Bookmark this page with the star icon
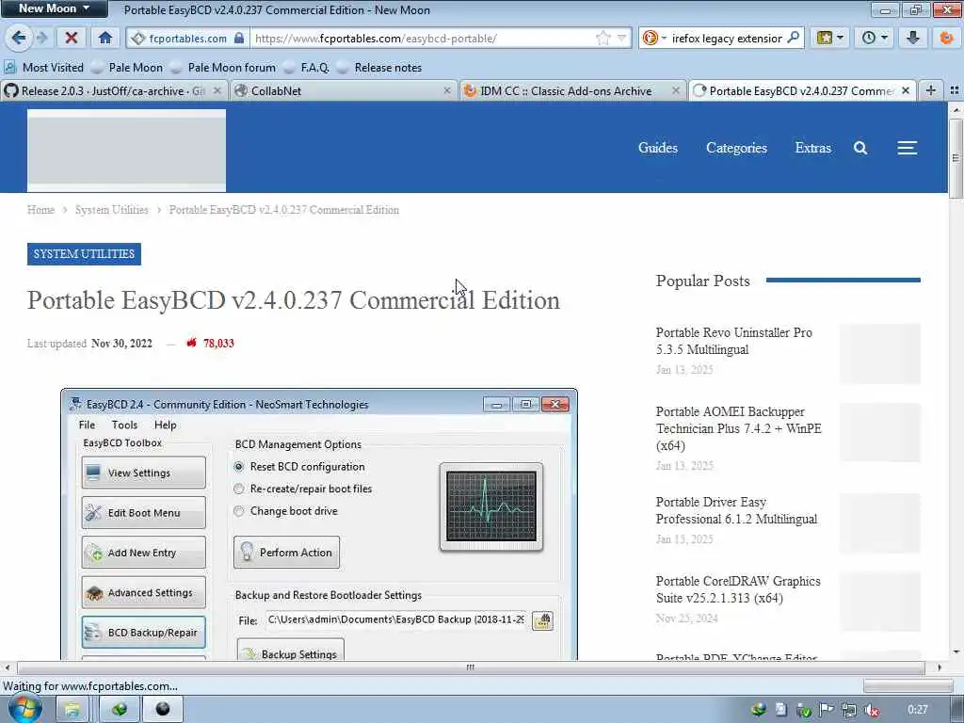964x723 pixels. coord(602,38)
